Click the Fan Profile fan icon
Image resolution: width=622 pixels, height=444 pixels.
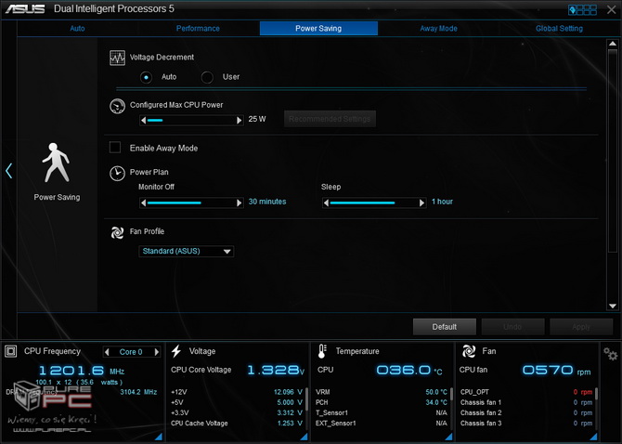tap(117, 232)
